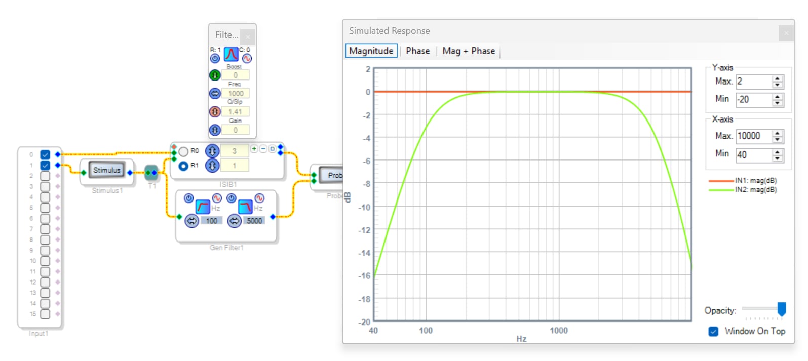
Task: Toggle the Window On Top checkbox
Action: tap(713, 332)
